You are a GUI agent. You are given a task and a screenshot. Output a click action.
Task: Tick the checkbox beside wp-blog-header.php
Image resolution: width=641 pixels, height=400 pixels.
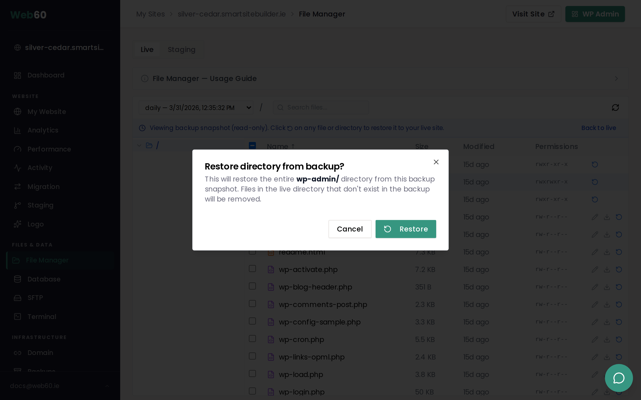tap(252, 286)
